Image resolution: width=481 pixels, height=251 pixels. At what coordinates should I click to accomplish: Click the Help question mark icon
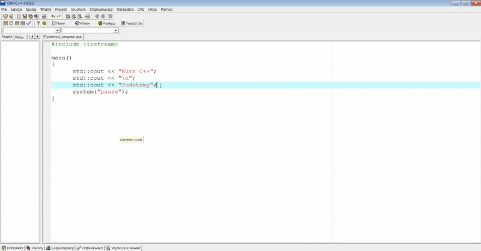[38, 23]
